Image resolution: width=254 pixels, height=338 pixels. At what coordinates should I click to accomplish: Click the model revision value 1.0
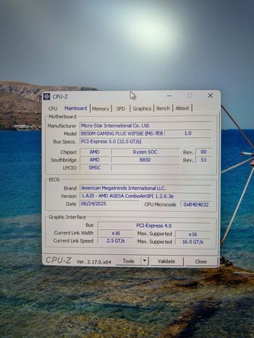(x=188, y=133)
